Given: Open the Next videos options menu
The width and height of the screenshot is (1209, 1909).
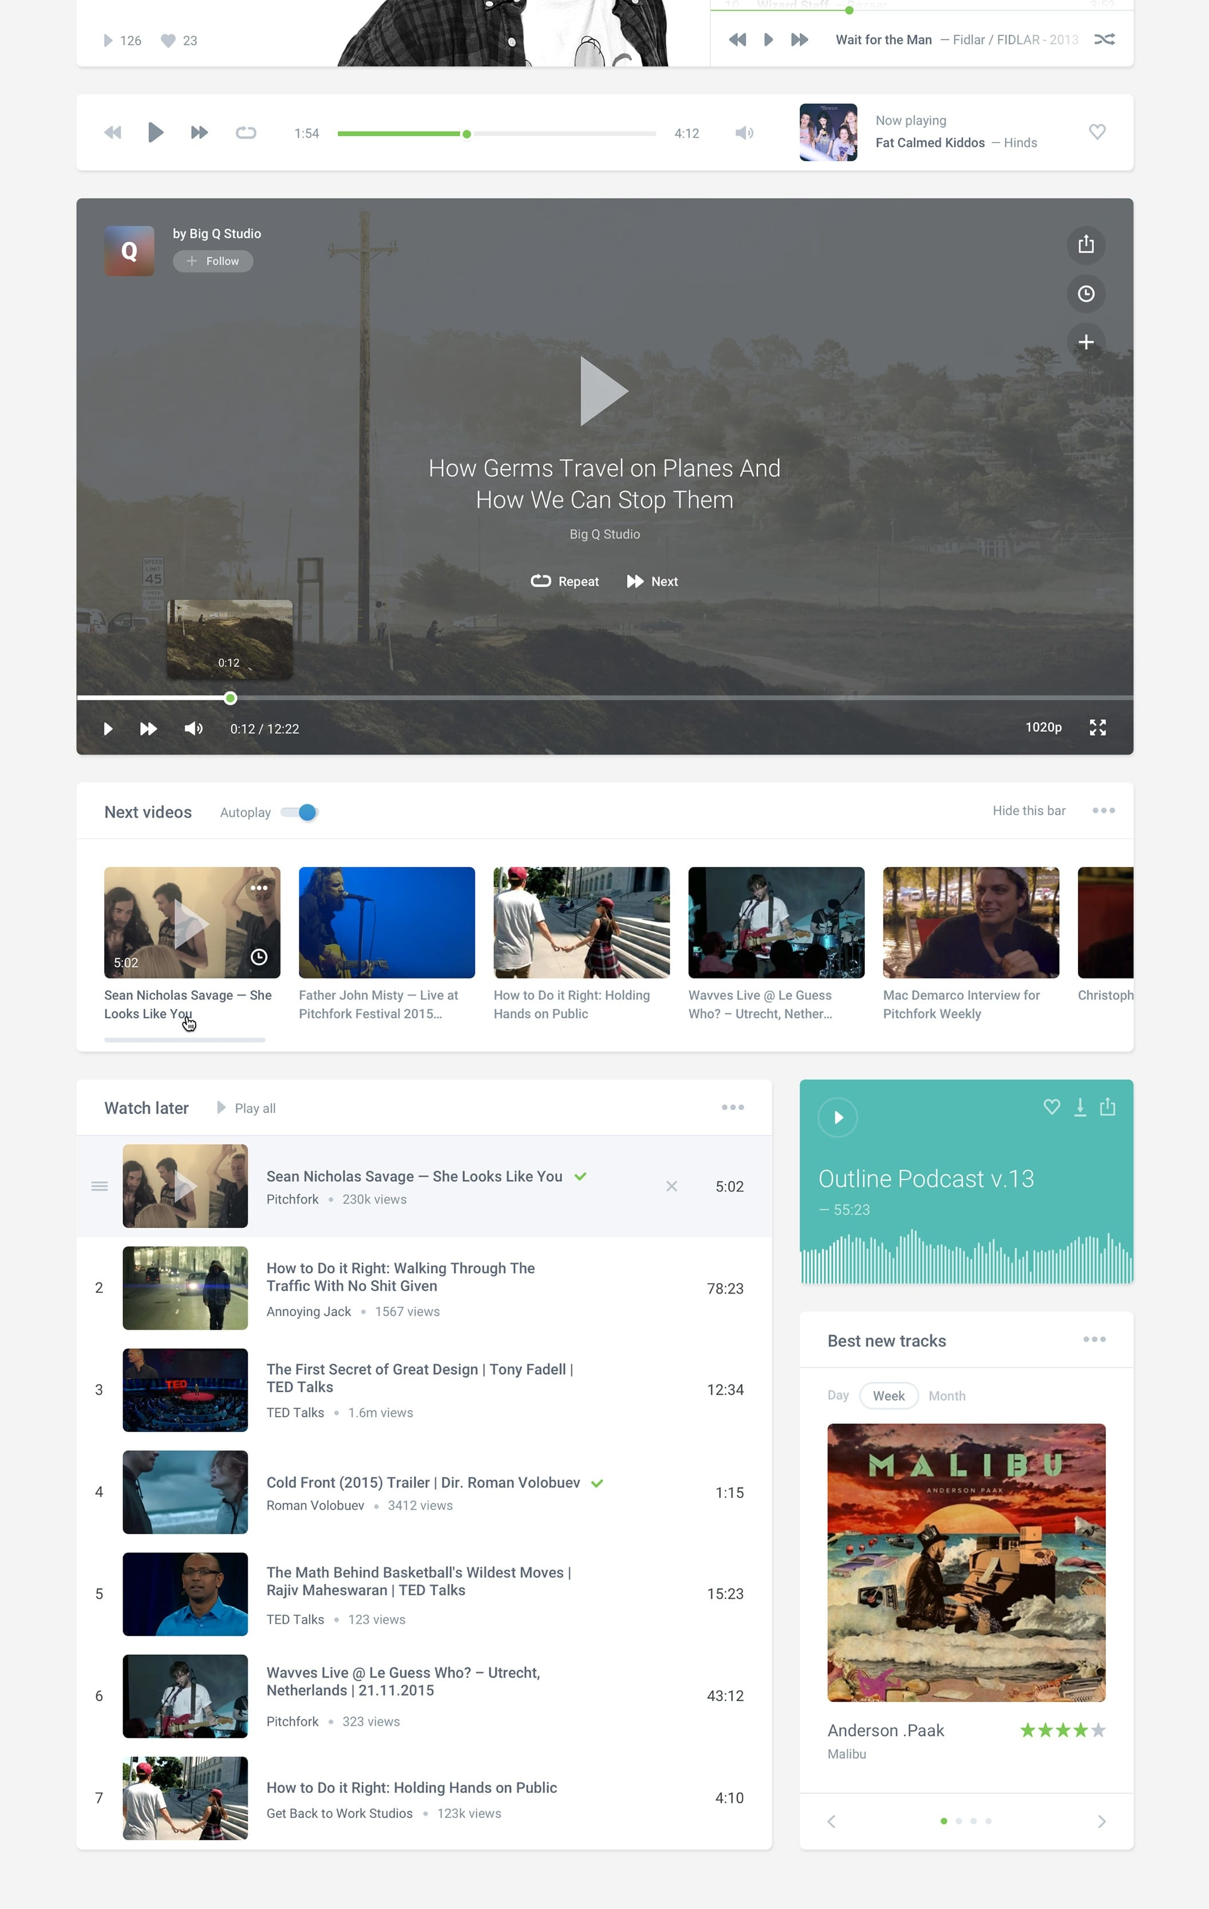Looking at the screenshot, I should click(x=1103, y=810).
